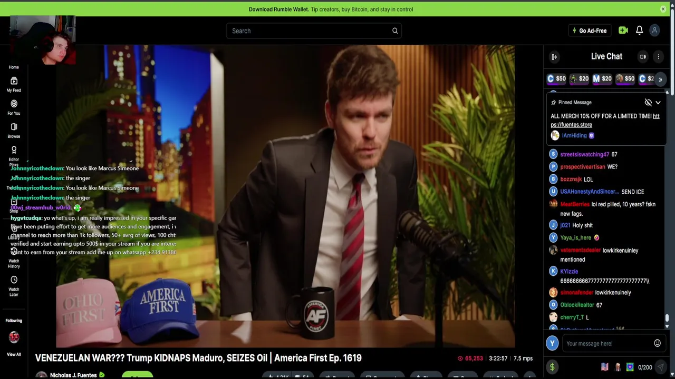Click the search magnifier icon

click(395, 31)
